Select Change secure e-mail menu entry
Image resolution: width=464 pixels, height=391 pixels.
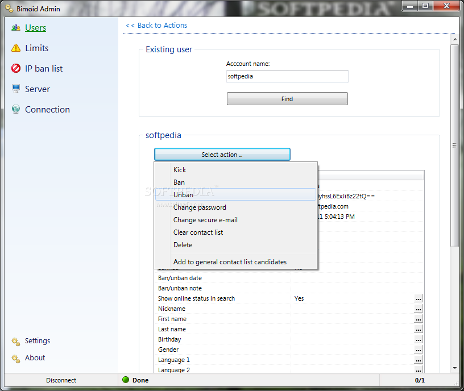point(236,220)
